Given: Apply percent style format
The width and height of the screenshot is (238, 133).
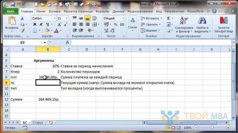Looking at the screenshot, I should pyautogui.click(x=115, y=24).
